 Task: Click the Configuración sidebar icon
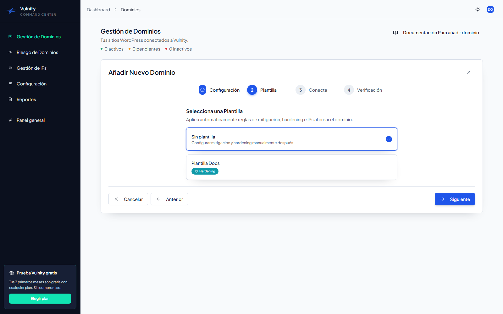click(10, 84)
